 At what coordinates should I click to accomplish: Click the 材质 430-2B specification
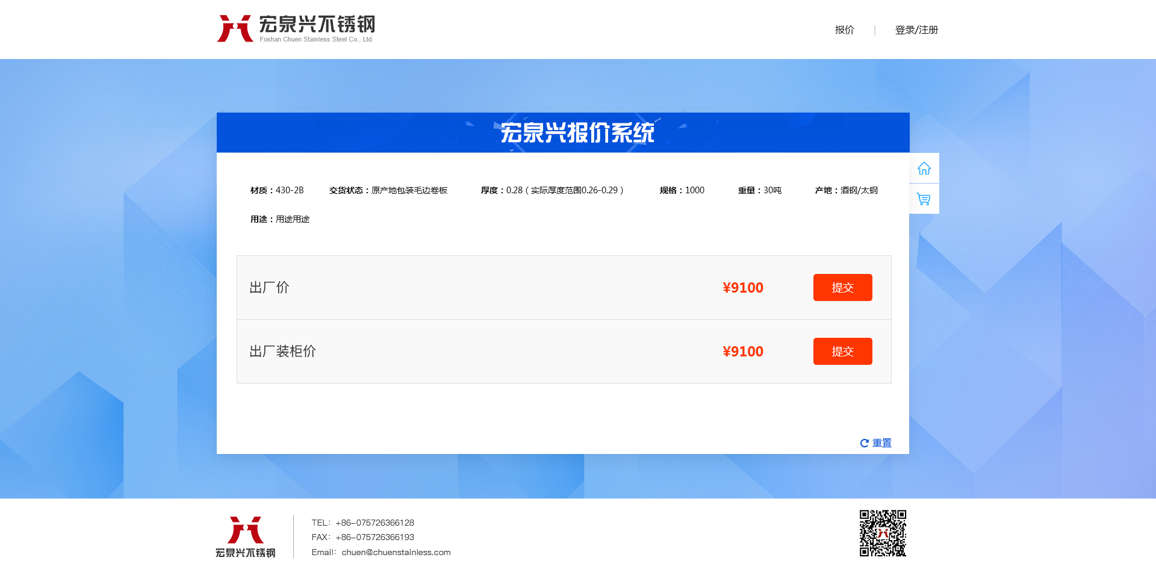click(x=277, y=190)
